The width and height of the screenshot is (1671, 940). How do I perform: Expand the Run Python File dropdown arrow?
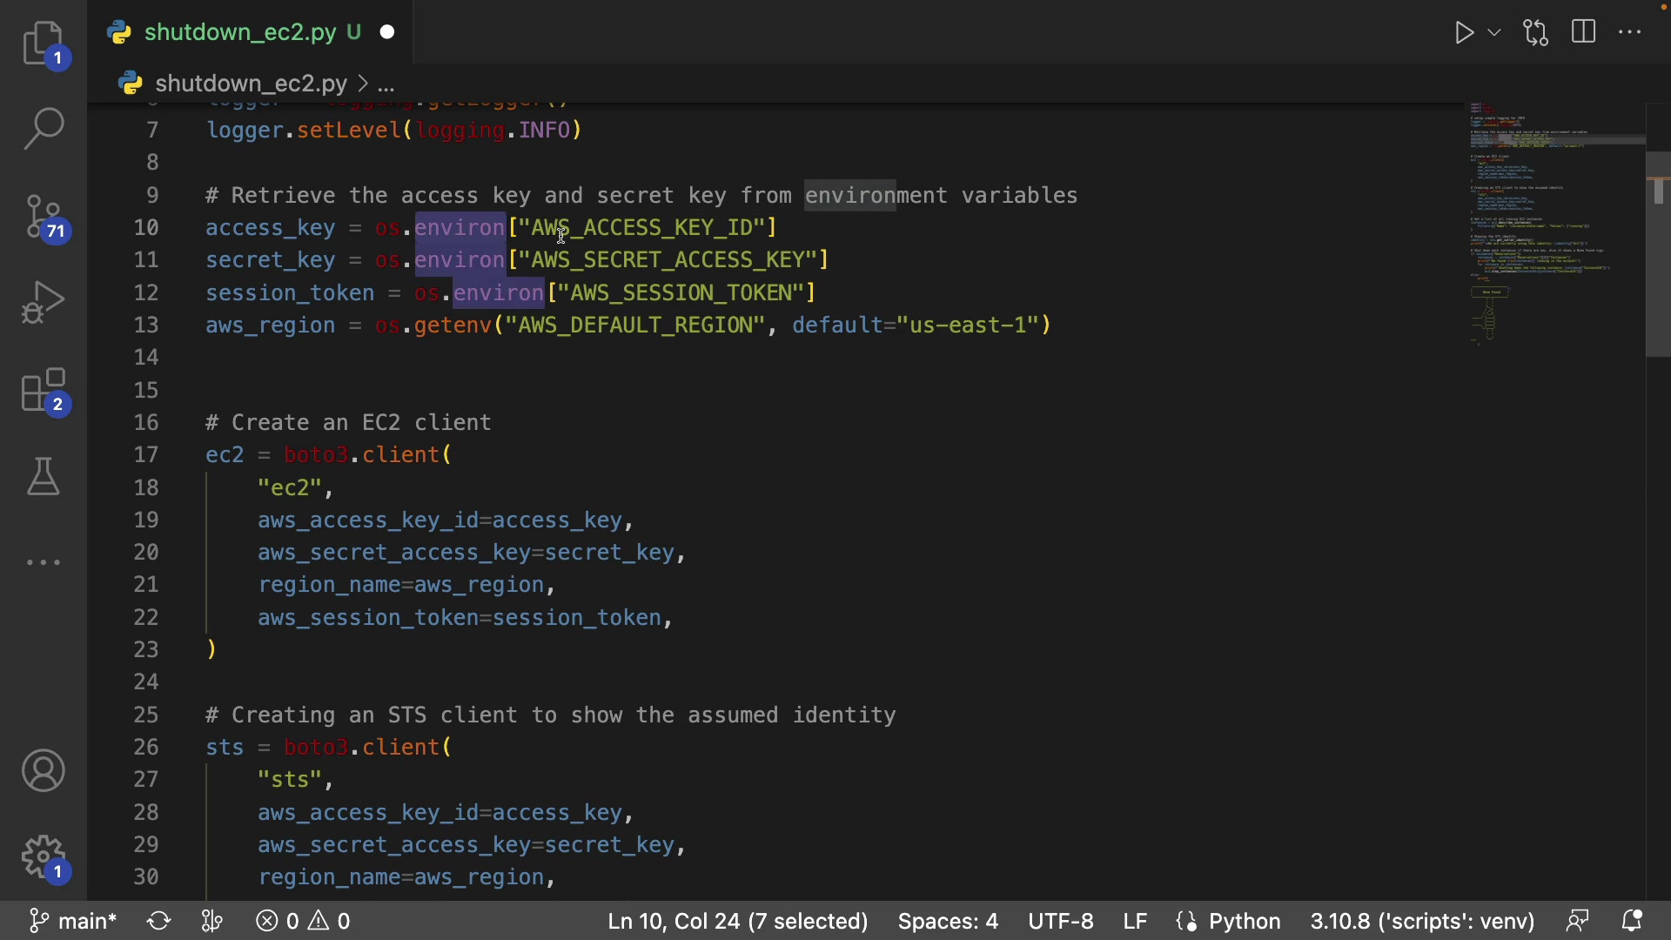point(1495,33)
